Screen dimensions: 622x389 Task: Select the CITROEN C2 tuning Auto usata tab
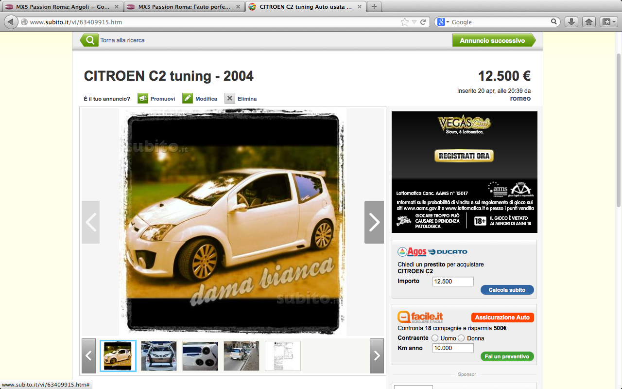305,7
